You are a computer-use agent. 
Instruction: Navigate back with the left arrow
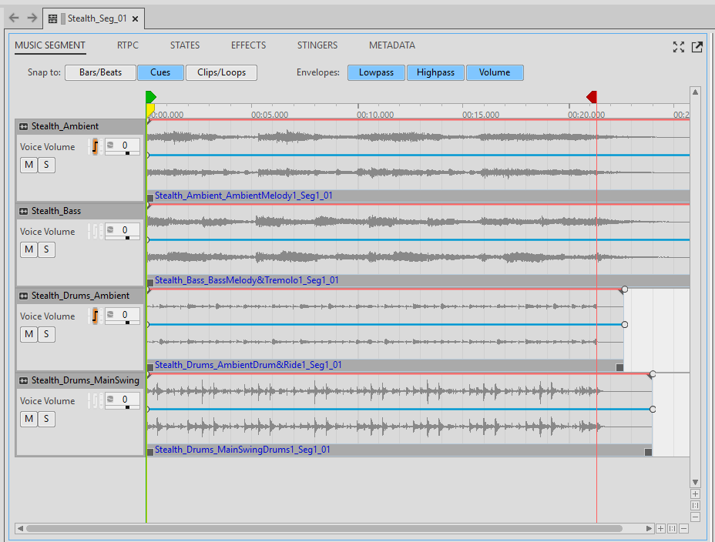tap(13, 18)
